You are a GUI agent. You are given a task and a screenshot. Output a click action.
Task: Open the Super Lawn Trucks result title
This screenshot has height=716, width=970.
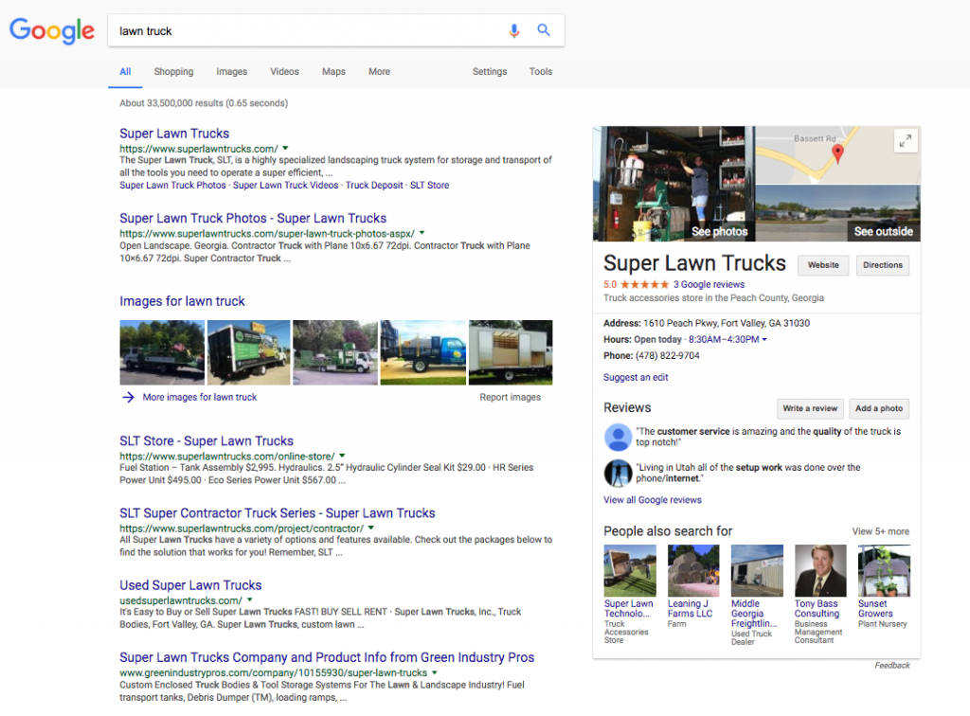174,134
